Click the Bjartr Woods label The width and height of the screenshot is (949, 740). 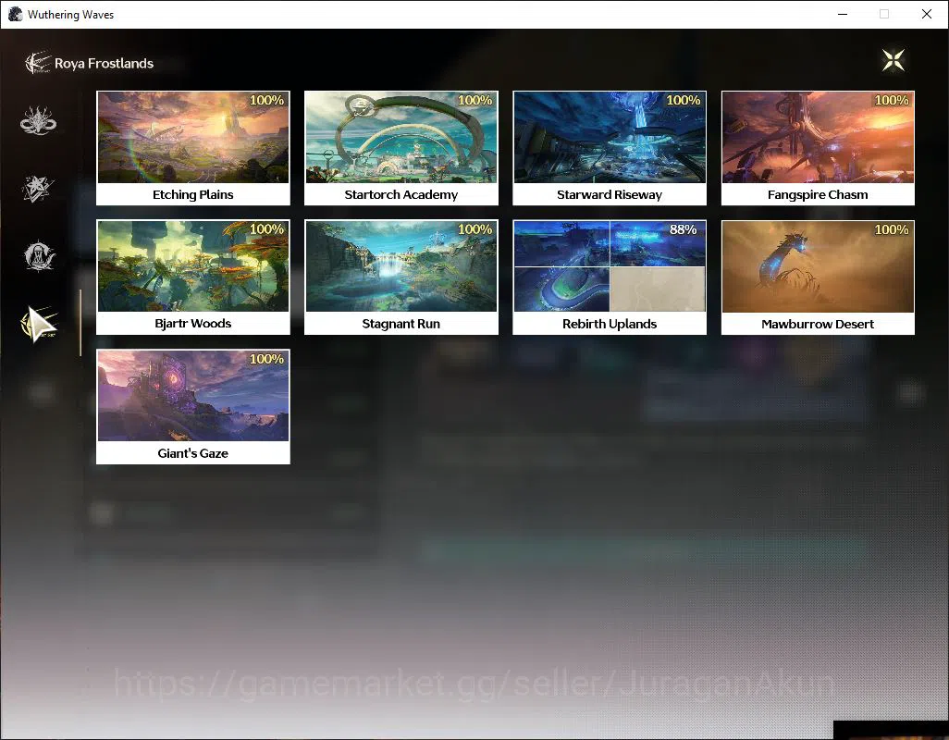pyautogui.click(x=193, y=323)
